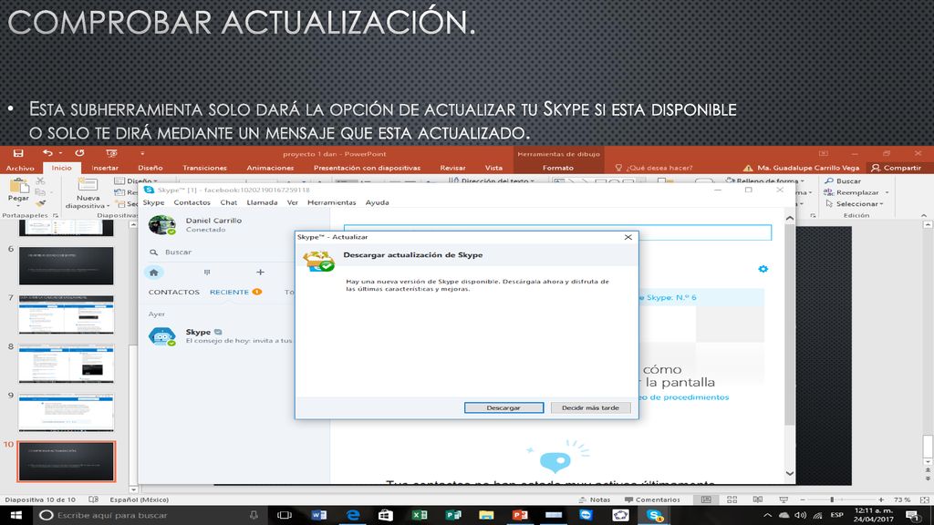
Task: Click the Windows taskbar search box
Action: point(149,515)
